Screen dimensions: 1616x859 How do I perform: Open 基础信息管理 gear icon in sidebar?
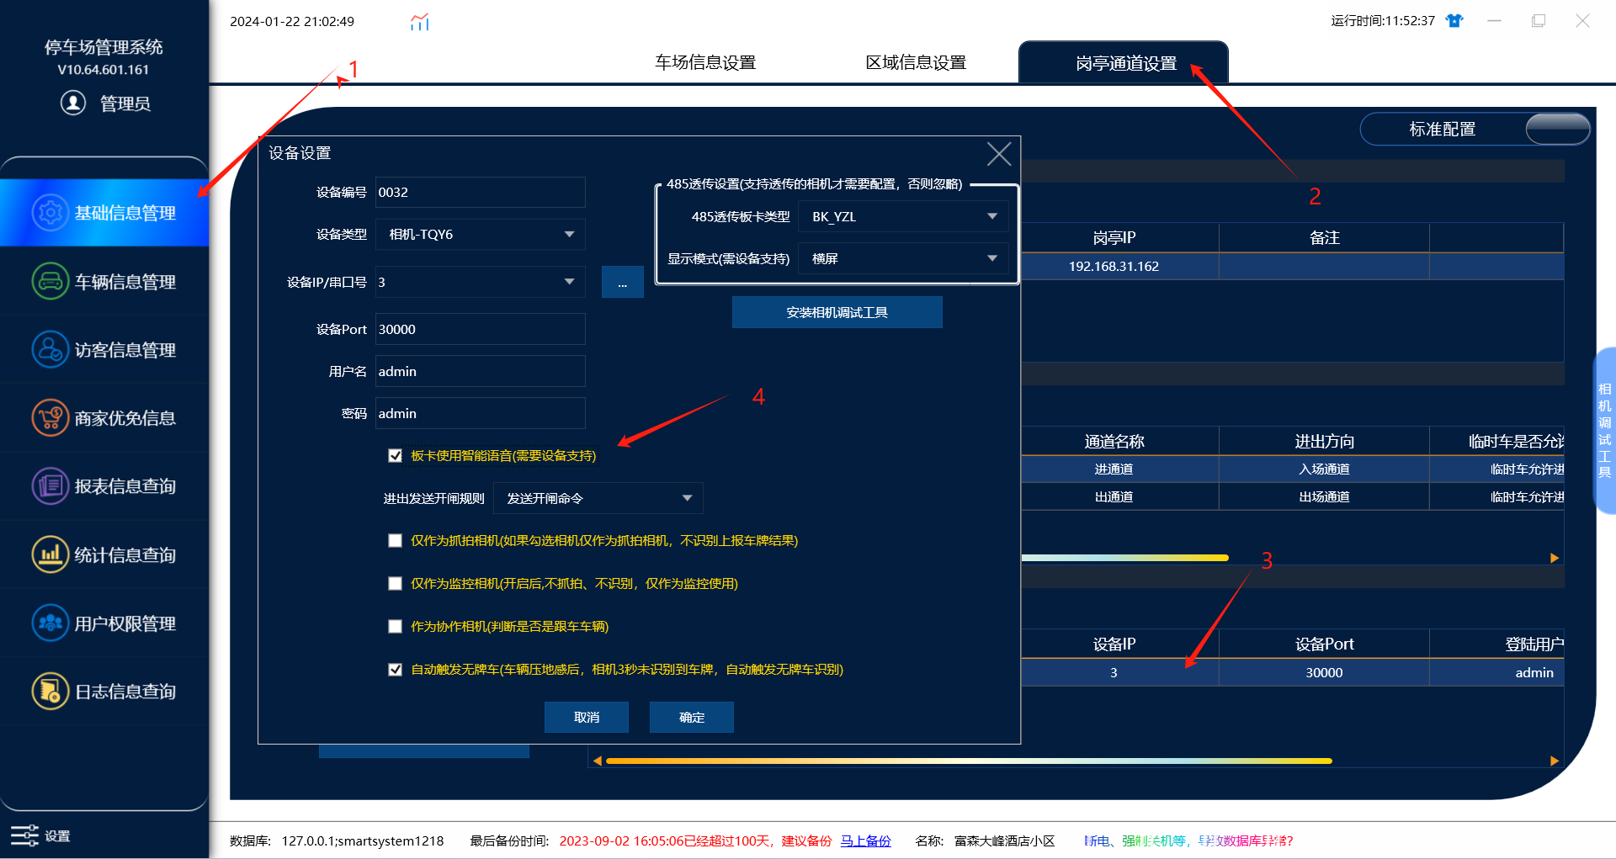pos(50,213)
